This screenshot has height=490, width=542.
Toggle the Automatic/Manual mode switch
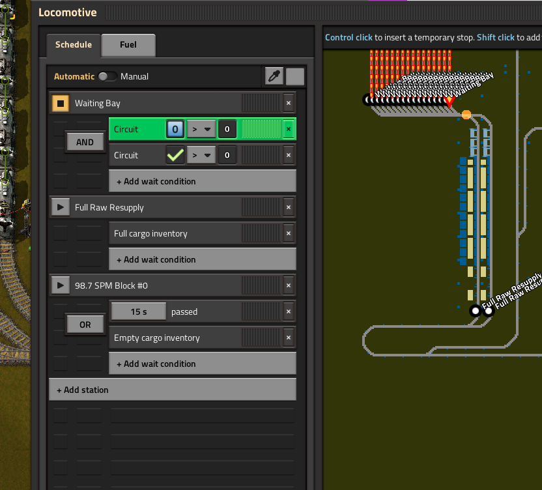point(107,76)
